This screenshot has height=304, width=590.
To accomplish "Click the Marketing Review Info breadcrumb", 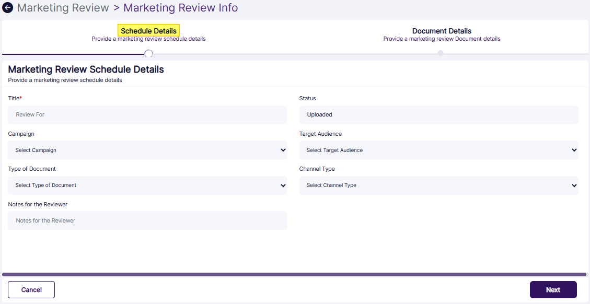I will click(180, 7).
